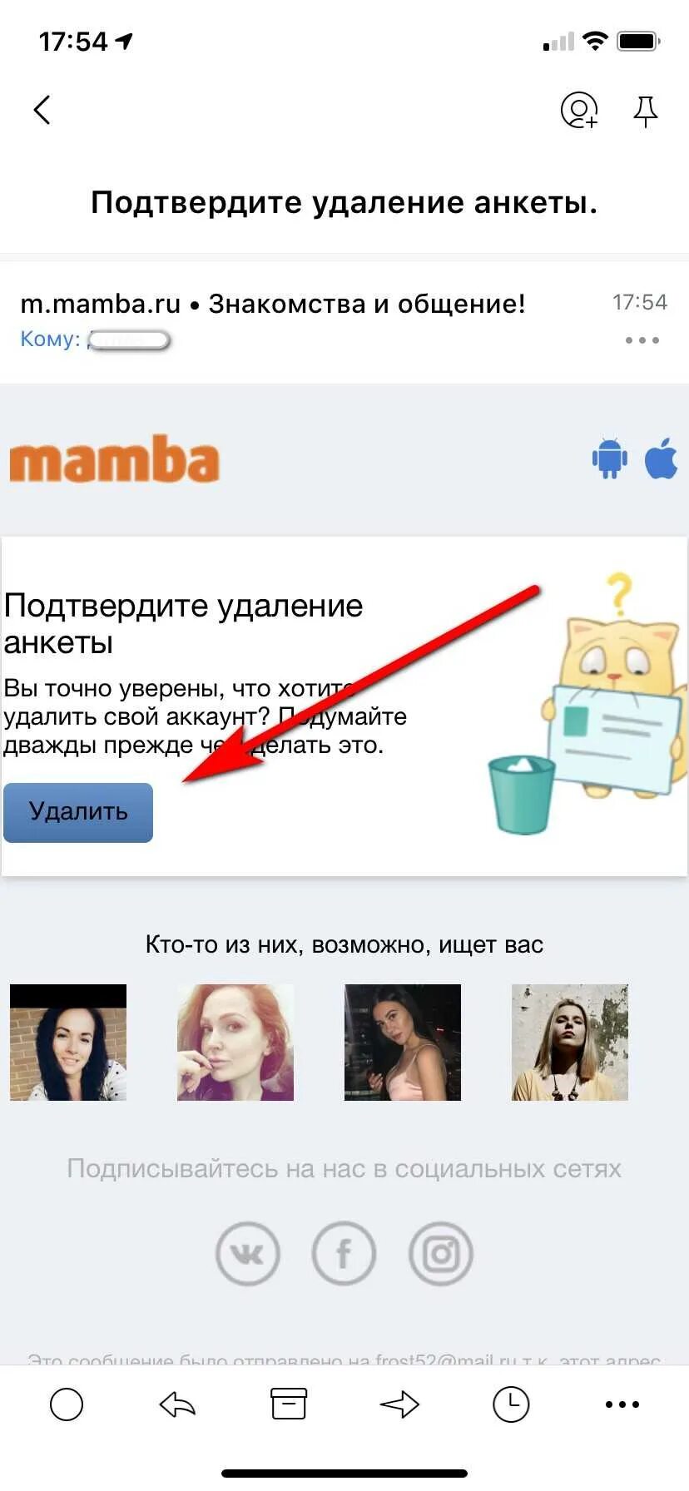The width and height of the screenshot is (689, 1491).
Task: Open Facebook social network icon
Action: click(344, 1253)
